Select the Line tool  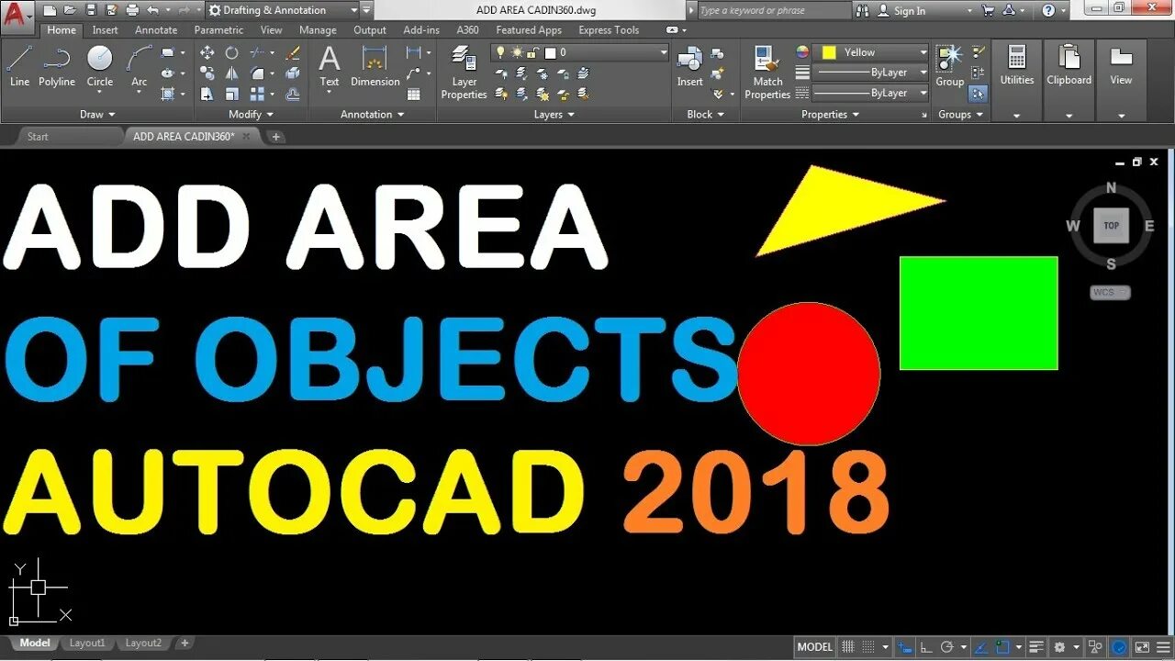click(x=19, y=66)
